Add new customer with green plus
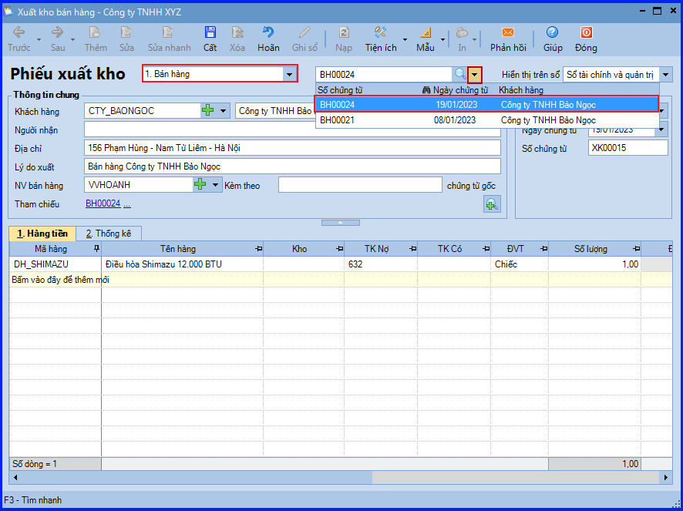Screen dimensions: 683x511 click(208, 111)
